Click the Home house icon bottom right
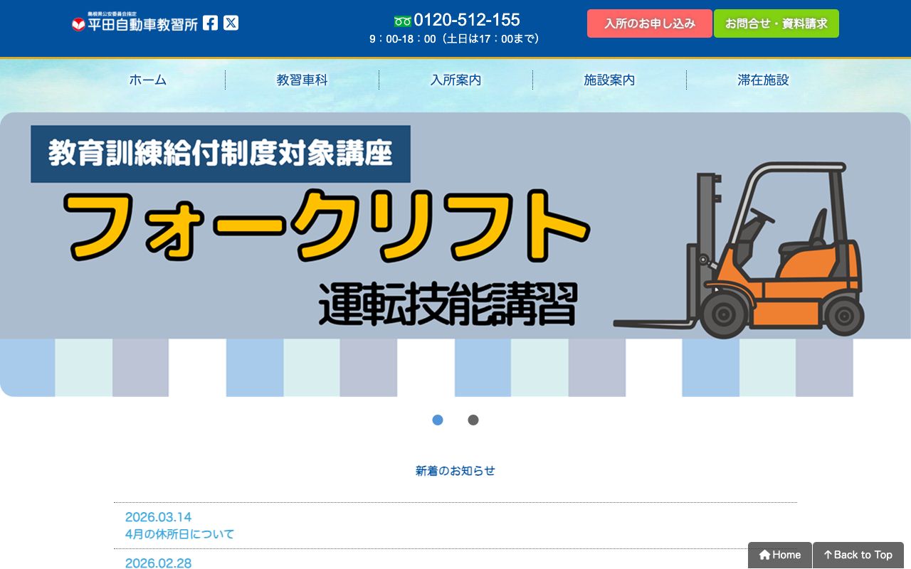The image size is (911, 569). pos(765,555)
